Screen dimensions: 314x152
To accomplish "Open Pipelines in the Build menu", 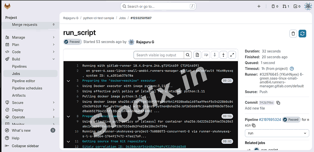I will [x=19, y=67].
